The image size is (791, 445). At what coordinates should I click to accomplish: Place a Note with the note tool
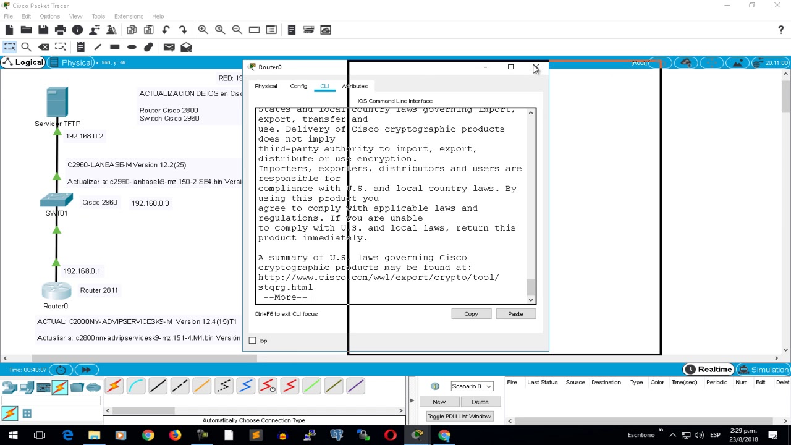(x=80, y=47)
